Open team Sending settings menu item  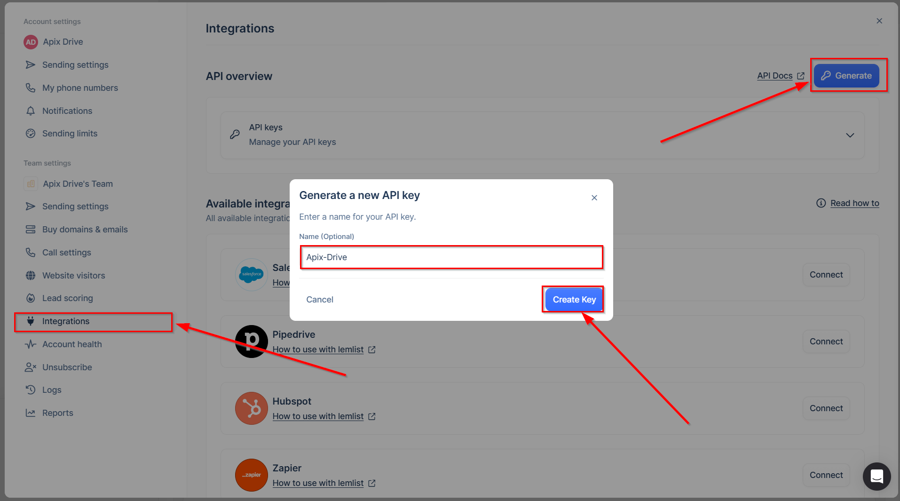click(75, 206)
